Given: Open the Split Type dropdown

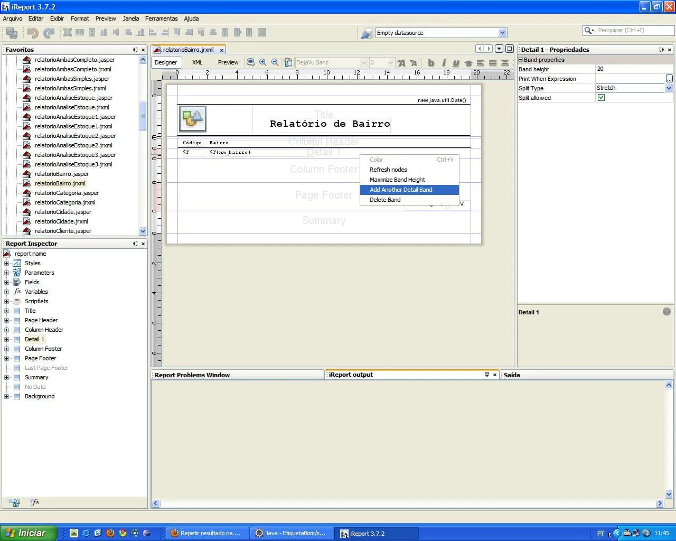Looking at the screenshot, I should tap(669, 88).
